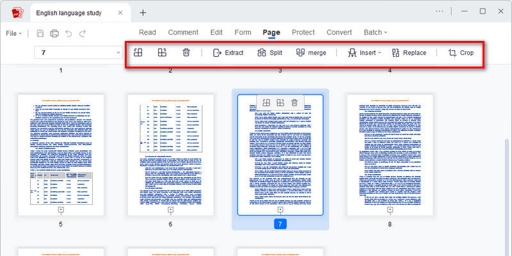The image size is (512, 256).
Task: Click the merge button
Action: [x=311, y=52]
